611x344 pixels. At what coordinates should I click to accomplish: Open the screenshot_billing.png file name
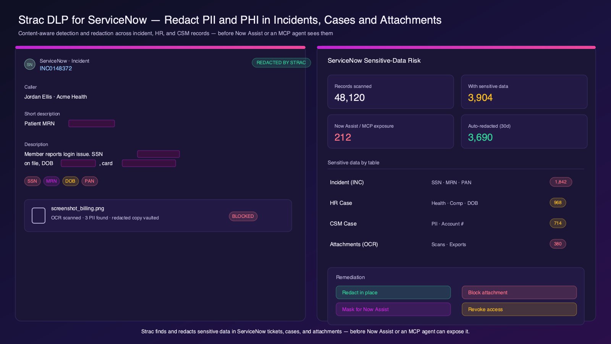78,208
